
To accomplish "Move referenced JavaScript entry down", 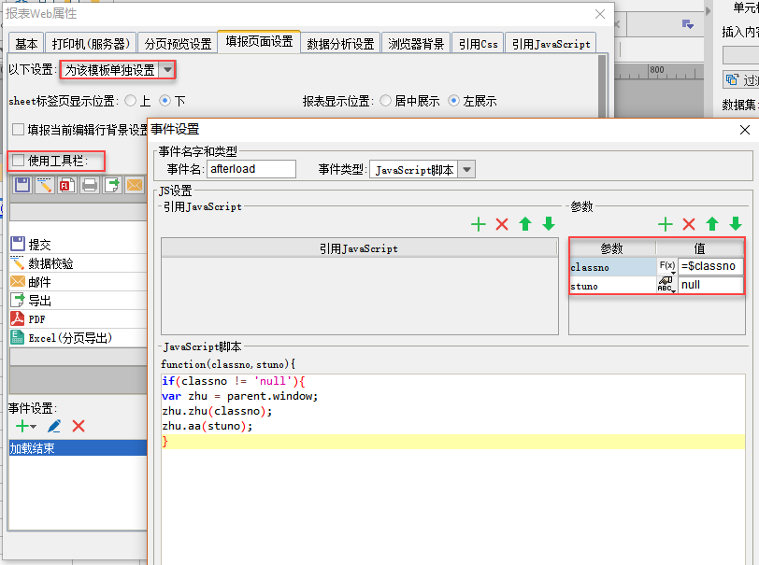I will [x=549, y=224].
